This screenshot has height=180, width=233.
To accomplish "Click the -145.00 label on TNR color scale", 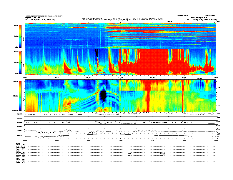I will pos(15,110).
